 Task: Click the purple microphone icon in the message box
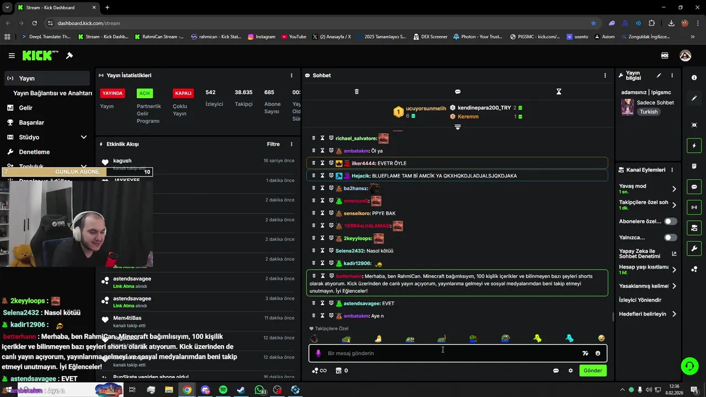pos(318,353)
